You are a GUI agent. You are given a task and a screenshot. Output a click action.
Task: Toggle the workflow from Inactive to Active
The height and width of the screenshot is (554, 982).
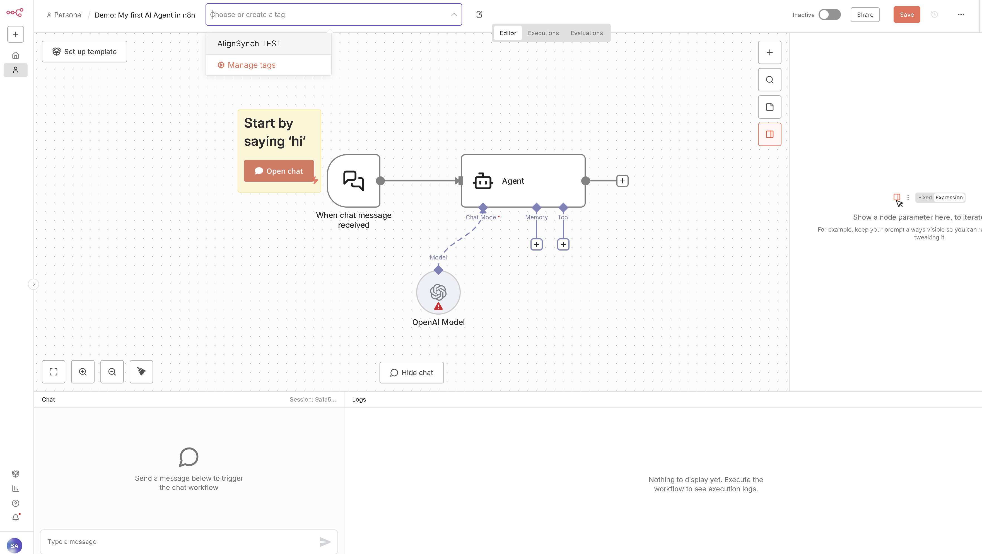click(x=830, y=14)
